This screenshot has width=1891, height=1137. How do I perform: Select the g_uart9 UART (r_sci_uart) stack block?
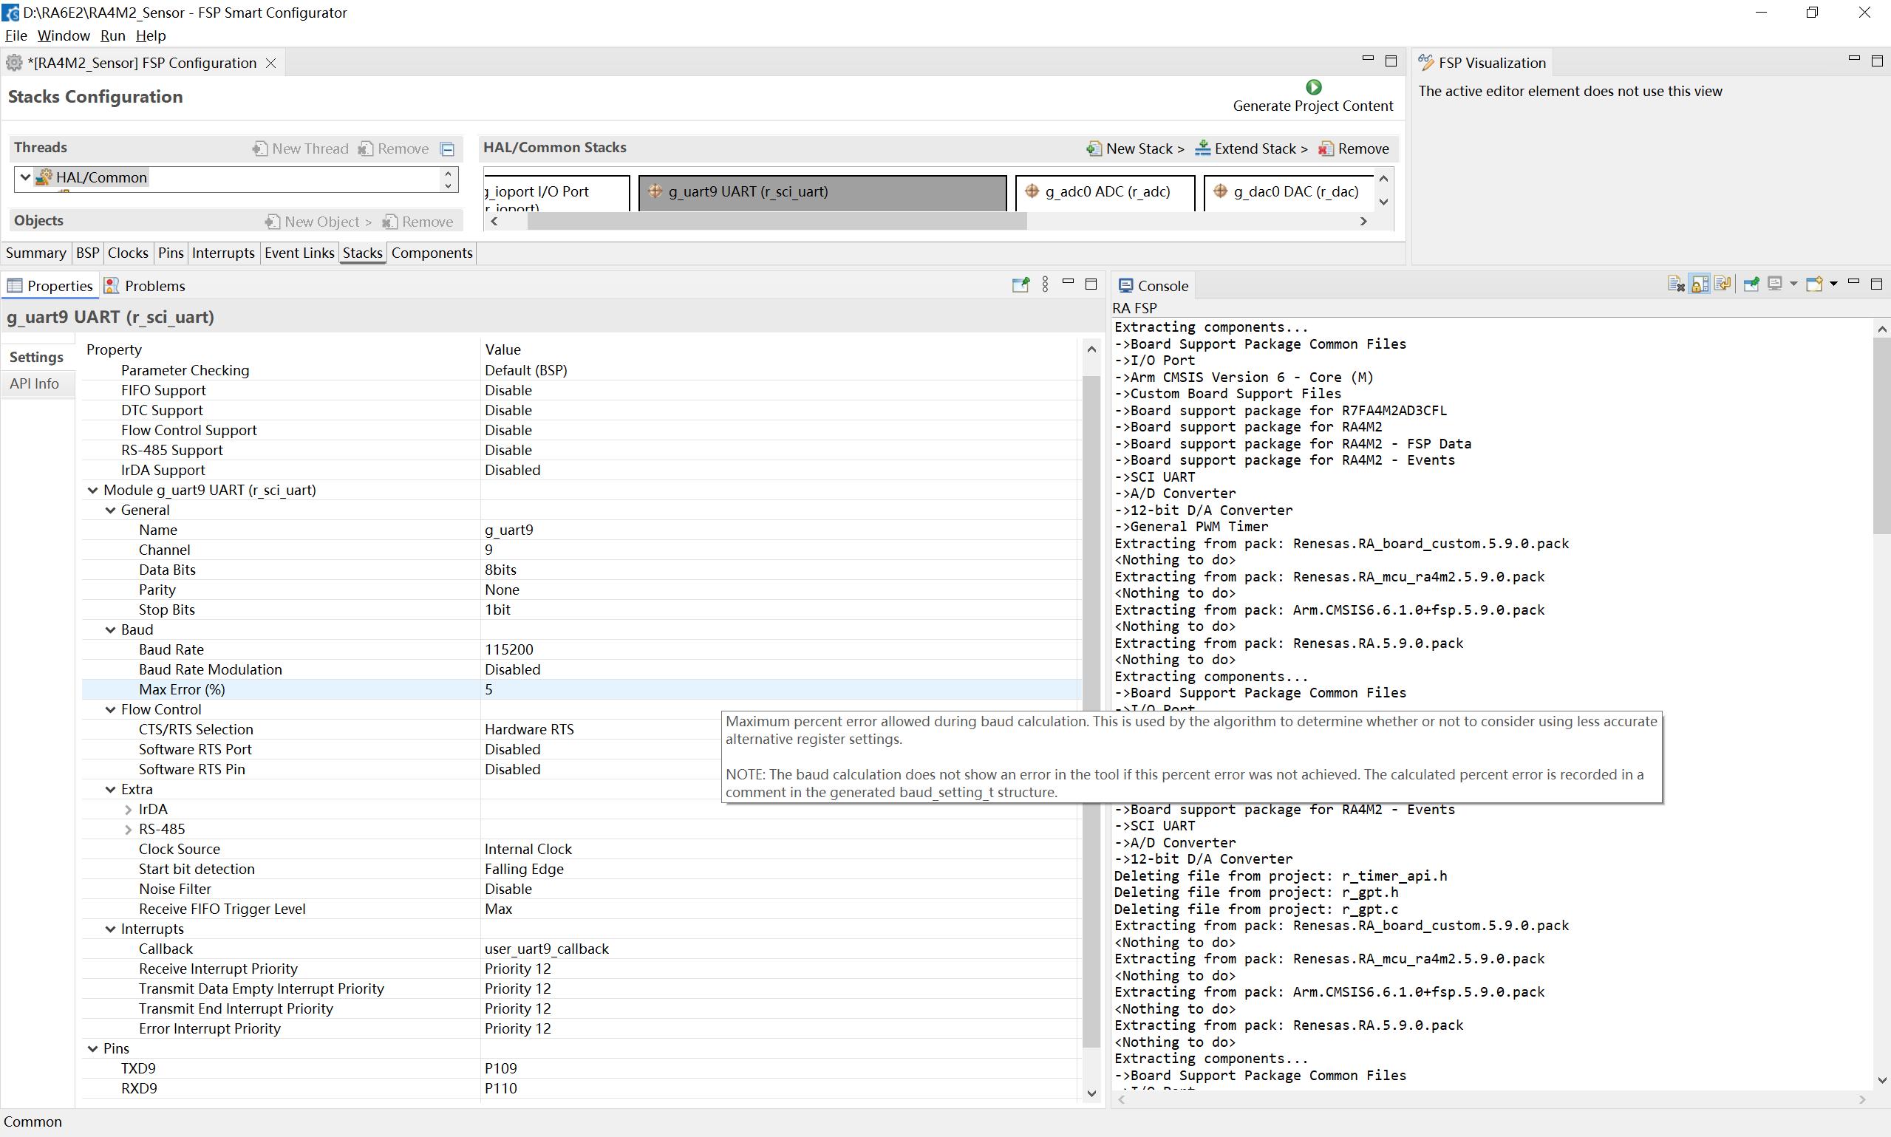[x=822, y=191]
